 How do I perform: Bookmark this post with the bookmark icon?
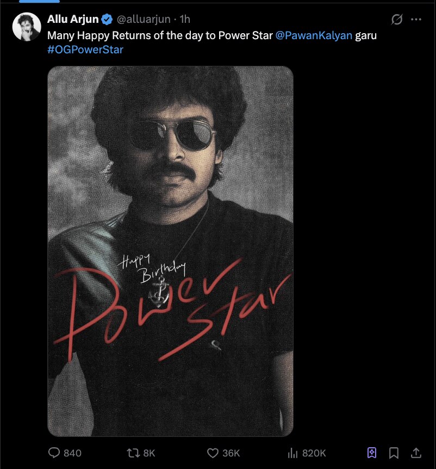click(394, 453)
